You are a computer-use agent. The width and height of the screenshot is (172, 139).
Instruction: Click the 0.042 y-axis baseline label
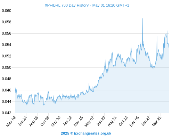coord(7,113)
